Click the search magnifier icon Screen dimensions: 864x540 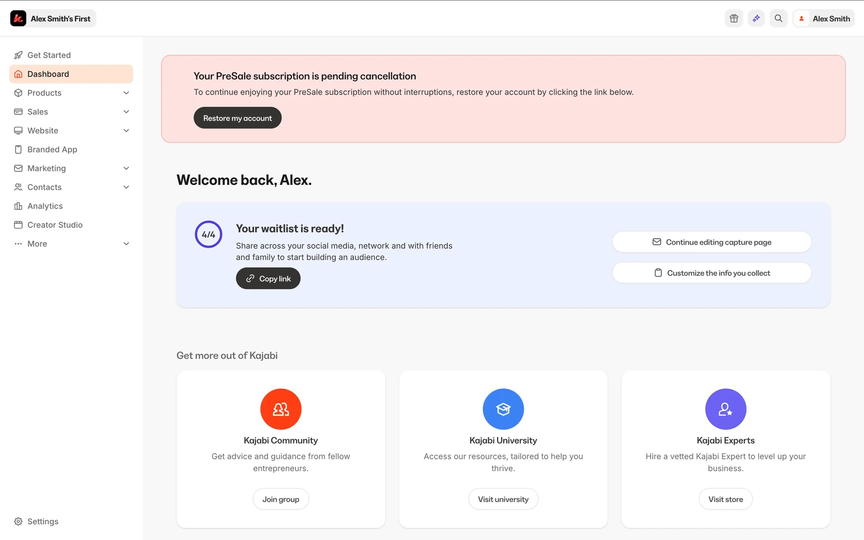778,18
